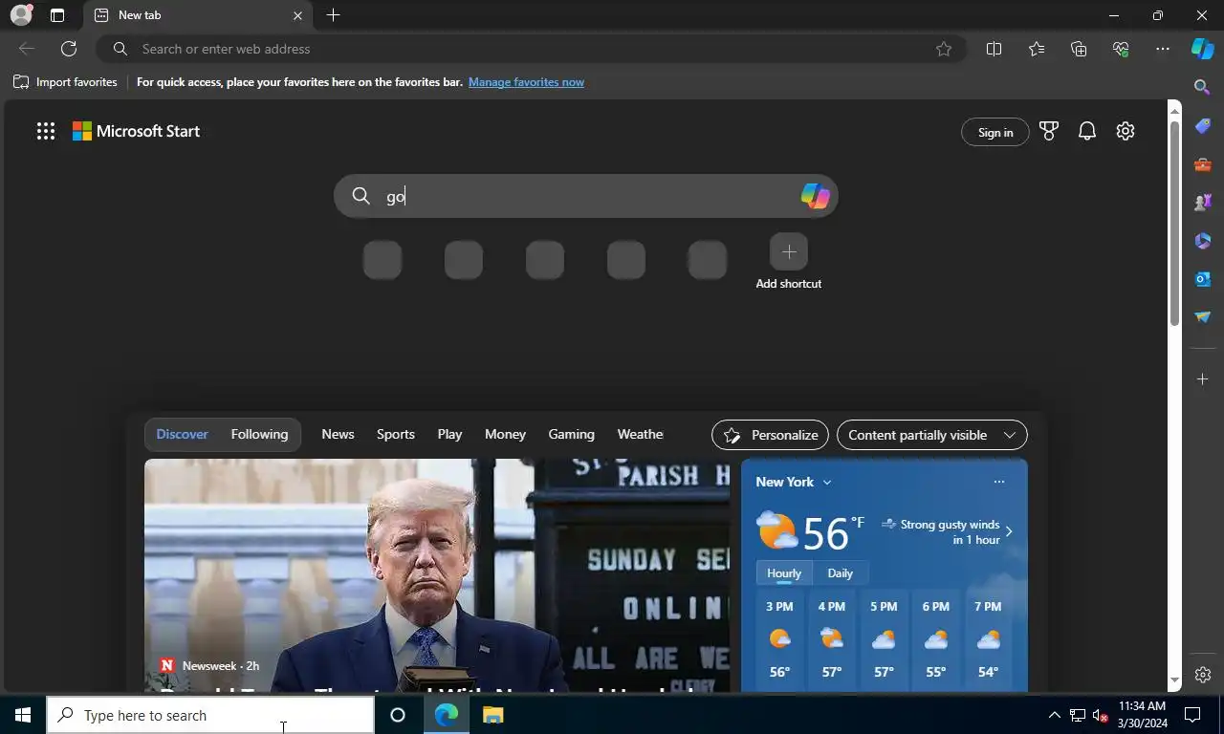This screenshot has height=734, width=1224.
Task: Expand Content partially visible dropdown
Action: point(932,435)
